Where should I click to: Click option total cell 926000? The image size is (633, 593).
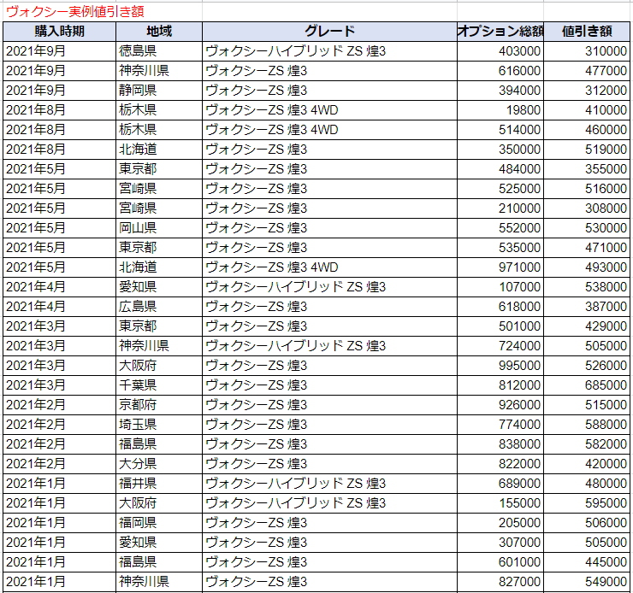[x=500, y=405]
